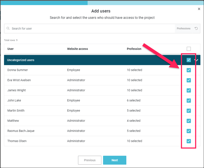
Task: Deselect Donna Summer's checkbox
Action: [189, 70]
